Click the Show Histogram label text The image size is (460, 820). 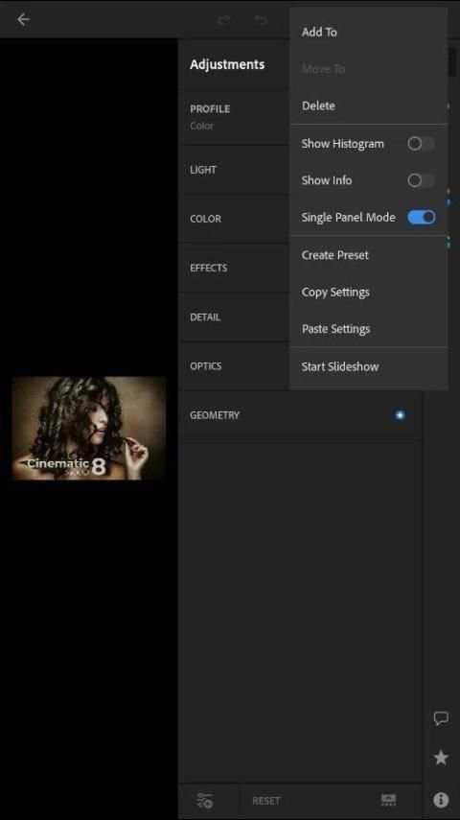[x=342, y=144]
